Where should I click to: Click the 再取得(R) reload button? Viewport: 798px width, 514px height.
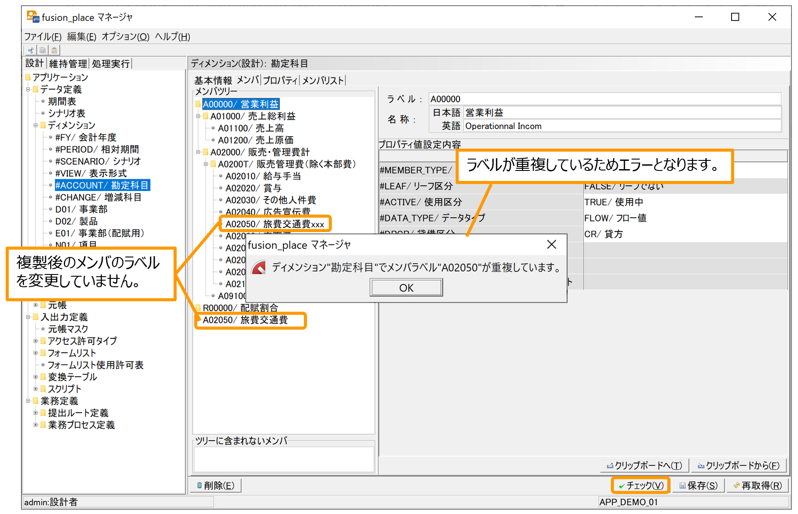click(x=757, y=486)
